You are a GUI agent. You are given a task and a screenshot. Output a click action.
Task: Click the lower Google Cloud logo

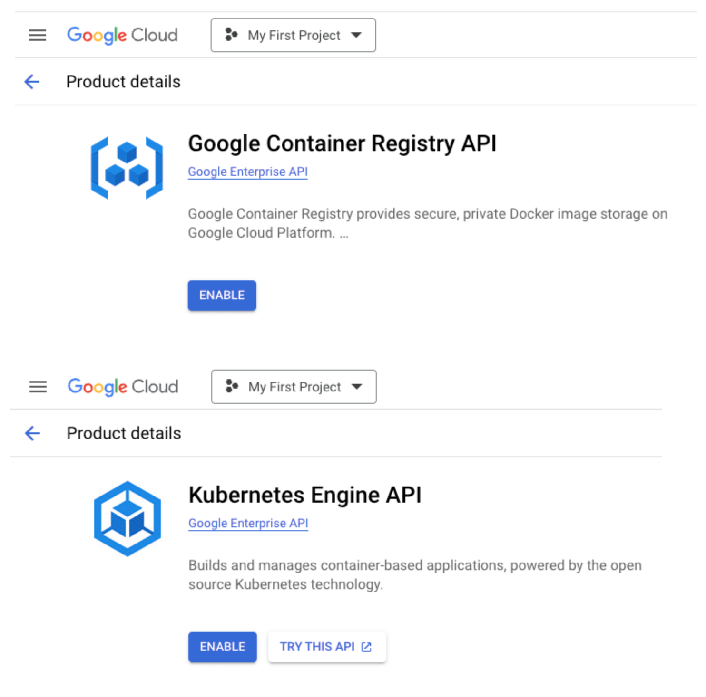pyautogui.click(x=123, y=387)
